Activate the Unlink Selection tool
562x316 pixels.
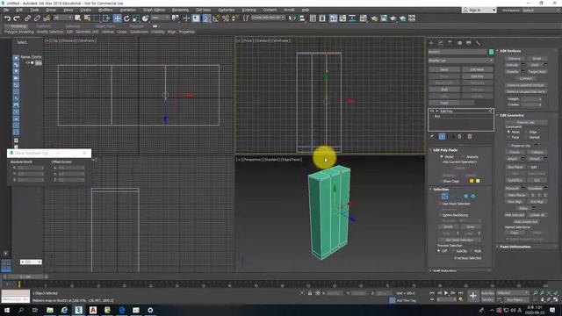pyautogui.click(x=37, y=18)
